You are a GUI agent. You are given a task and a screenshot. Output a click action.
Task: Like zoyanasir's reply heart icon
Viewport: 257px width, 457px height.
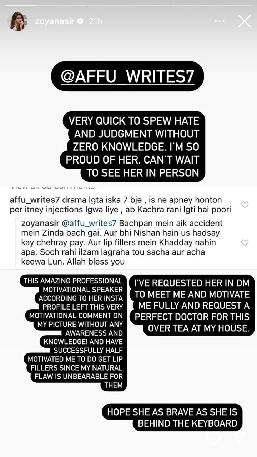(245, 242)
